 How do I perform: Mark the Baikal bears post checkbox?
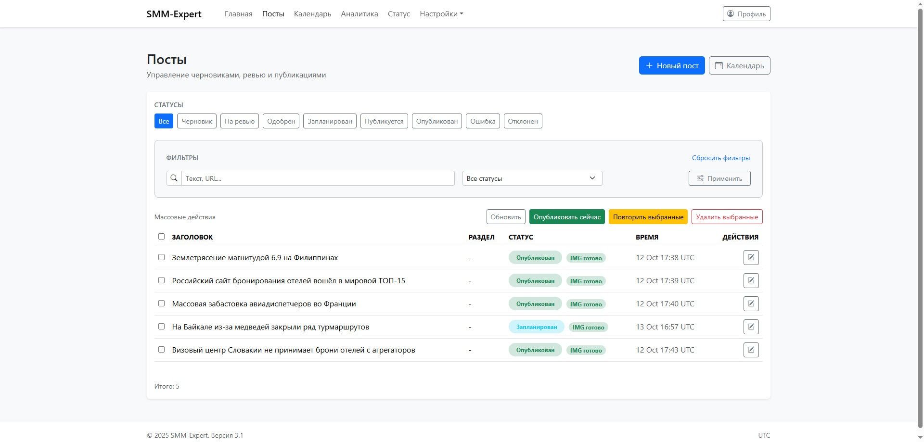point(161,327)
